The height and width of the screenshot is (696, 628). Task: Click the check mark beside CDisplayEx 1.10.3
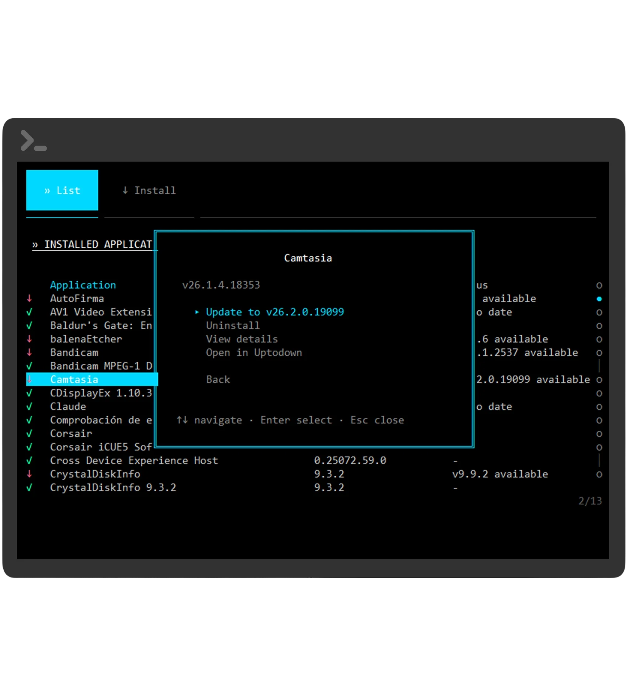[x=30, y=393]
